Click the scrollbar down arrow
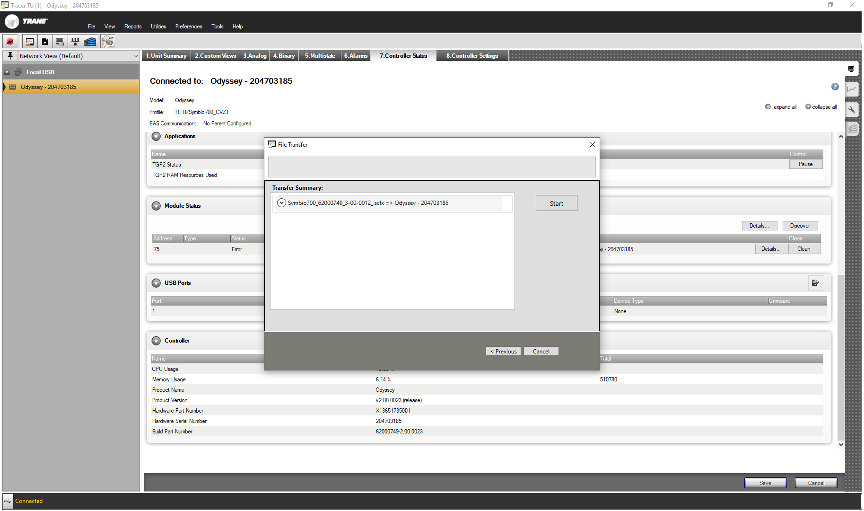864x511 pixels. [841, 444]
